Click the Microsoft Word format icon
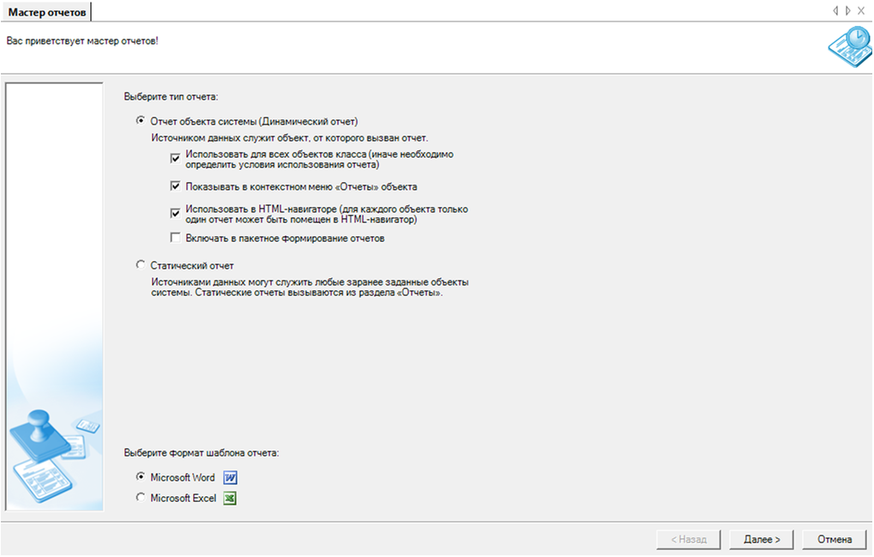The image size is (874, 557). (230, 478)
